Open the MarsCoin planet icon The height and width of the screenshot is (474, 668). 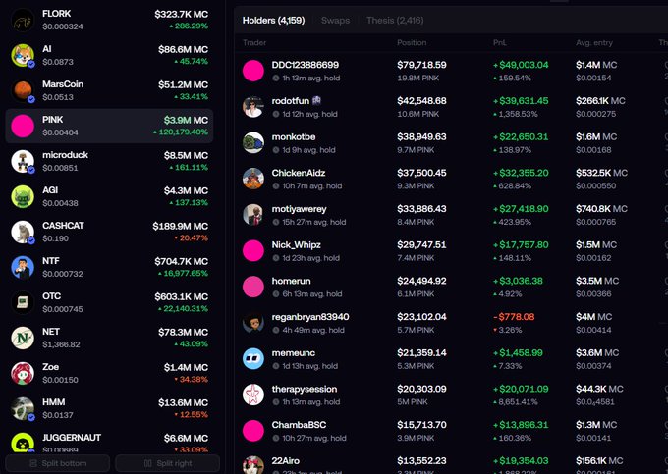(23, 90)
